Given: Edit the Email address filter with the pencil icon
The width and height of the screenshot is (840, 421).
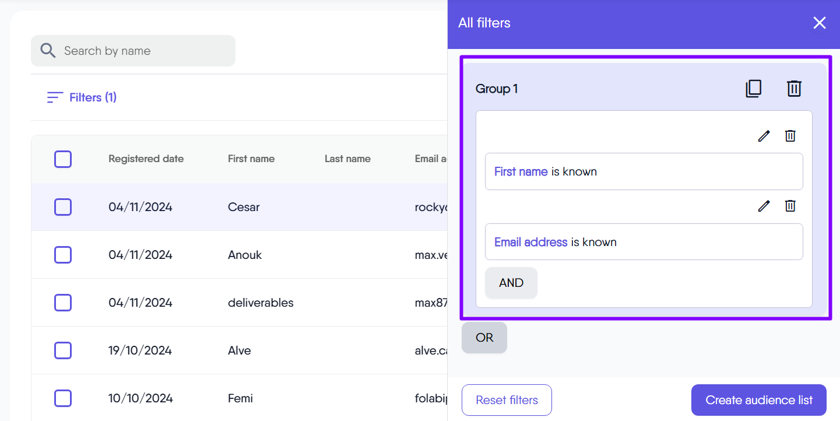Looking at the screenshot, I should pyautogui.click(x=764, y=206).
